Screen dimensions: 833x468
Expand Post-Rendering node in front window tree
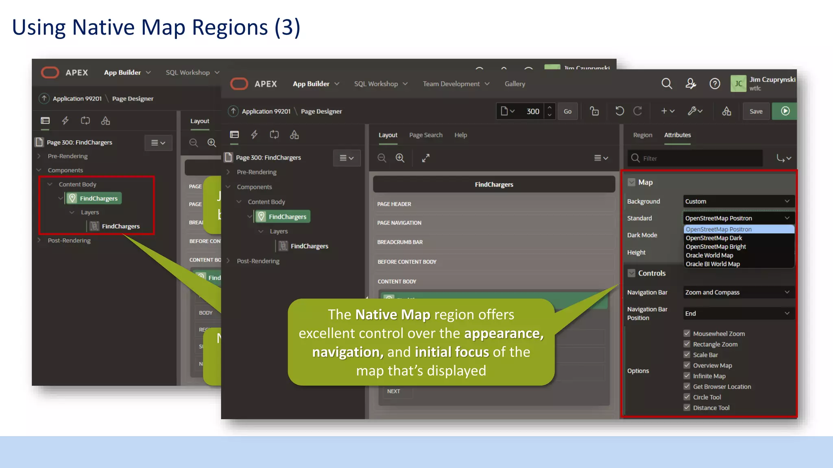(x=228, y=261)
